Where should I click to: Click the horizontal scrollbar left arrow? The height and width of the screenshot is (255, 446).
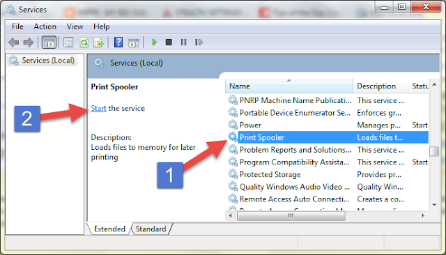pos(231,216)
